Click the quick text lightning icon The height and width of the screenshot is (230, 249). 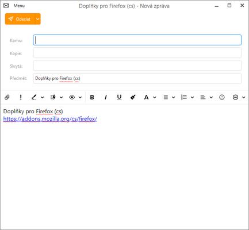[53, 97]
